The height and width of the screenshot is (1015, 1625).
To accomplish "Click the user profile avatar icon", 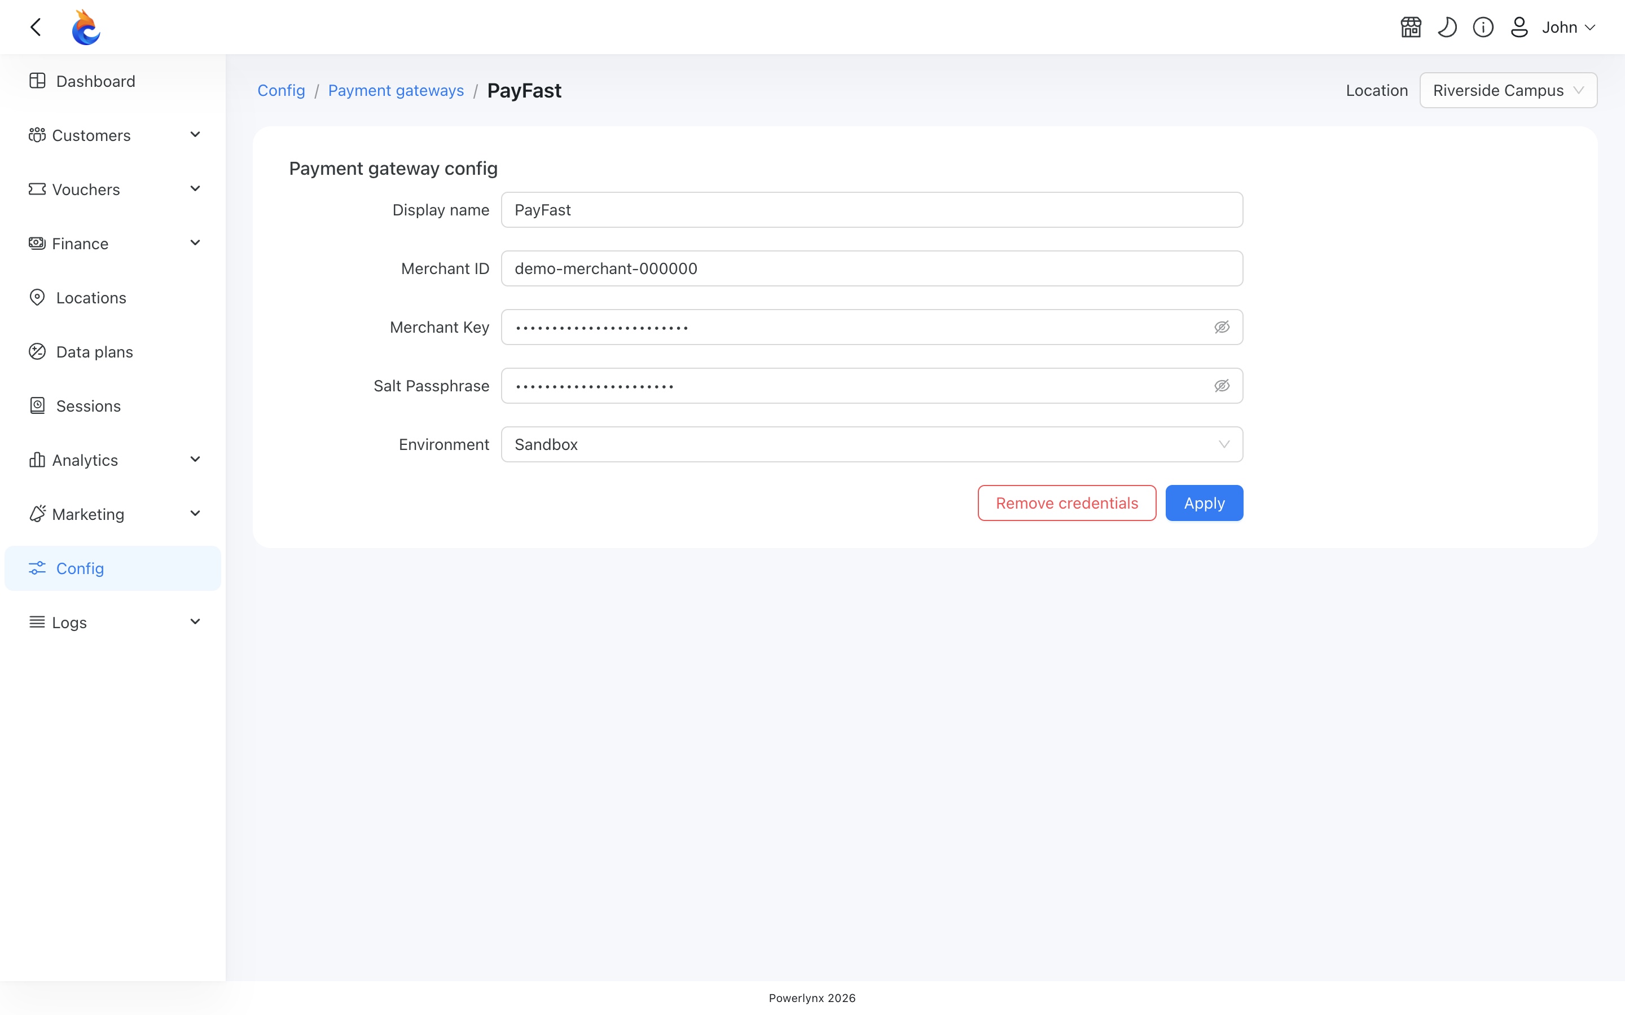I will coord(1519,28).
